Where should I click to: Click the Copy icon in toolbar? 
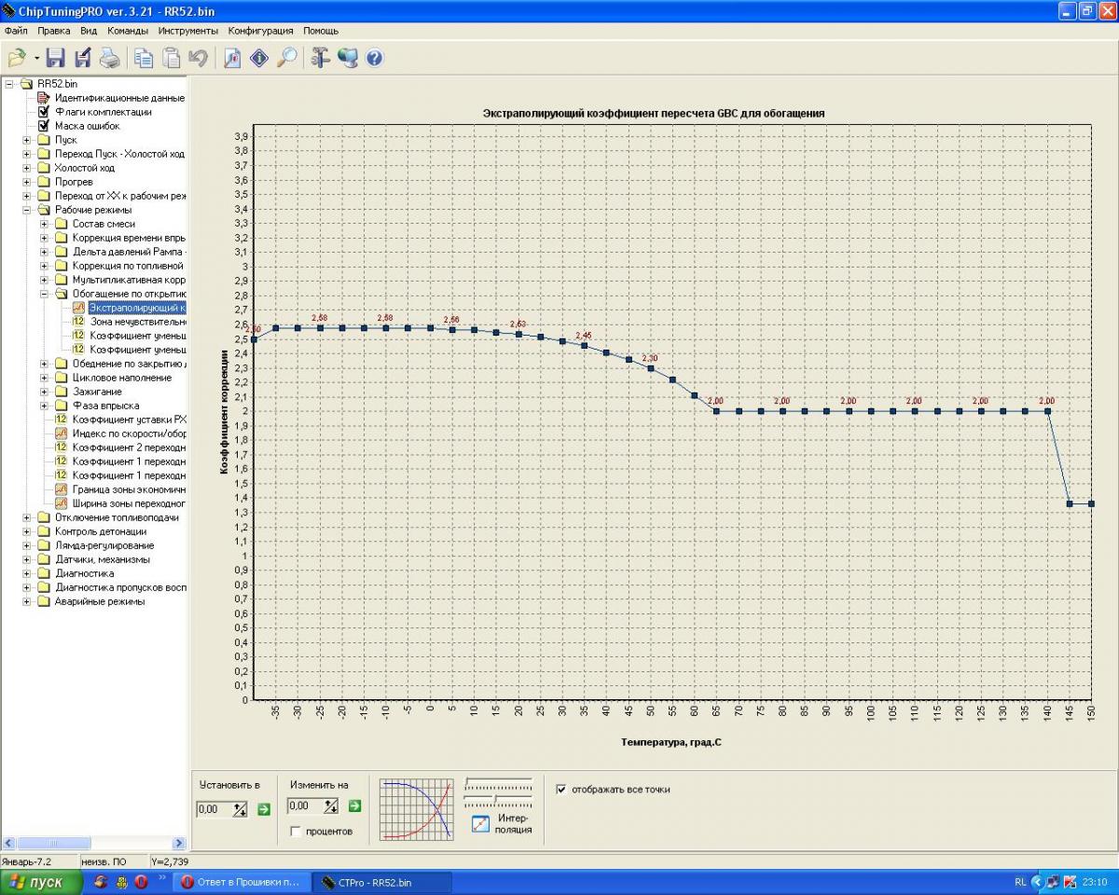point(144,58)
